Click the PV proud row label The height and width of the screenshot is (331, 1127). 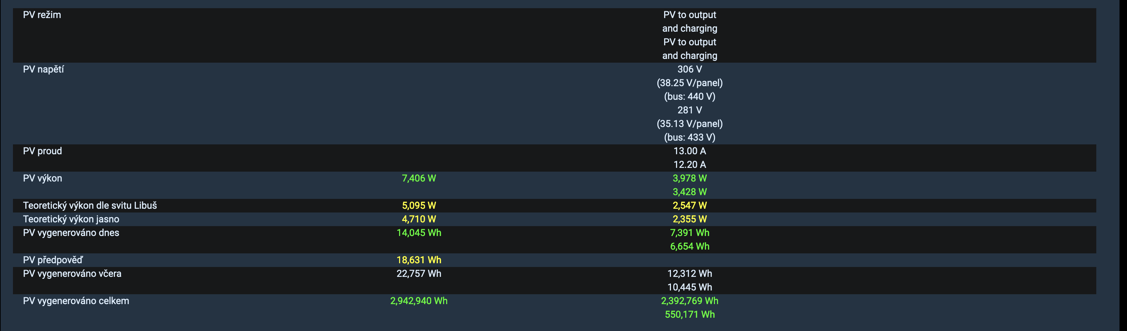[x=42, y=151]
